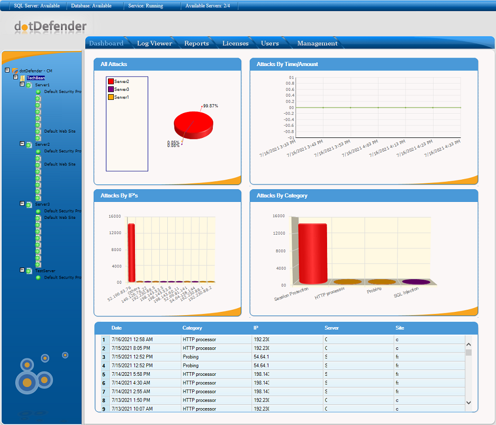Click green status icon for Server3 Default Security Profile
The width and height of the screenshot is (496, 425).
(x=38, y=211)
